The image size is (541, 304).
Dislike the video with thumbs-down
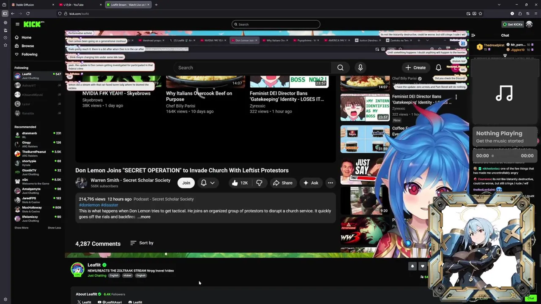point(260,183)
